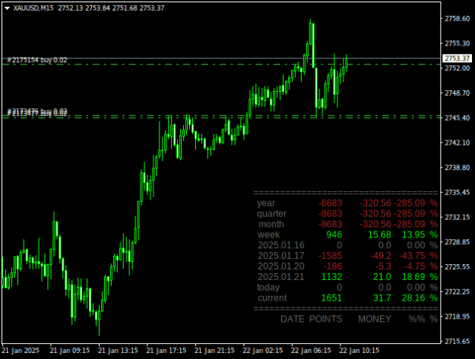Select week money value 15.68
This screenshot has height=359, width=475.
[379, 235]
